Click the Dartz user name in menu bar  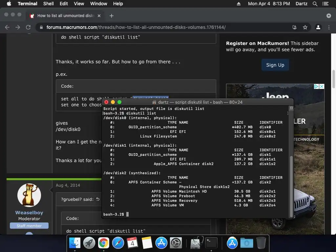(x=301, y=4)
